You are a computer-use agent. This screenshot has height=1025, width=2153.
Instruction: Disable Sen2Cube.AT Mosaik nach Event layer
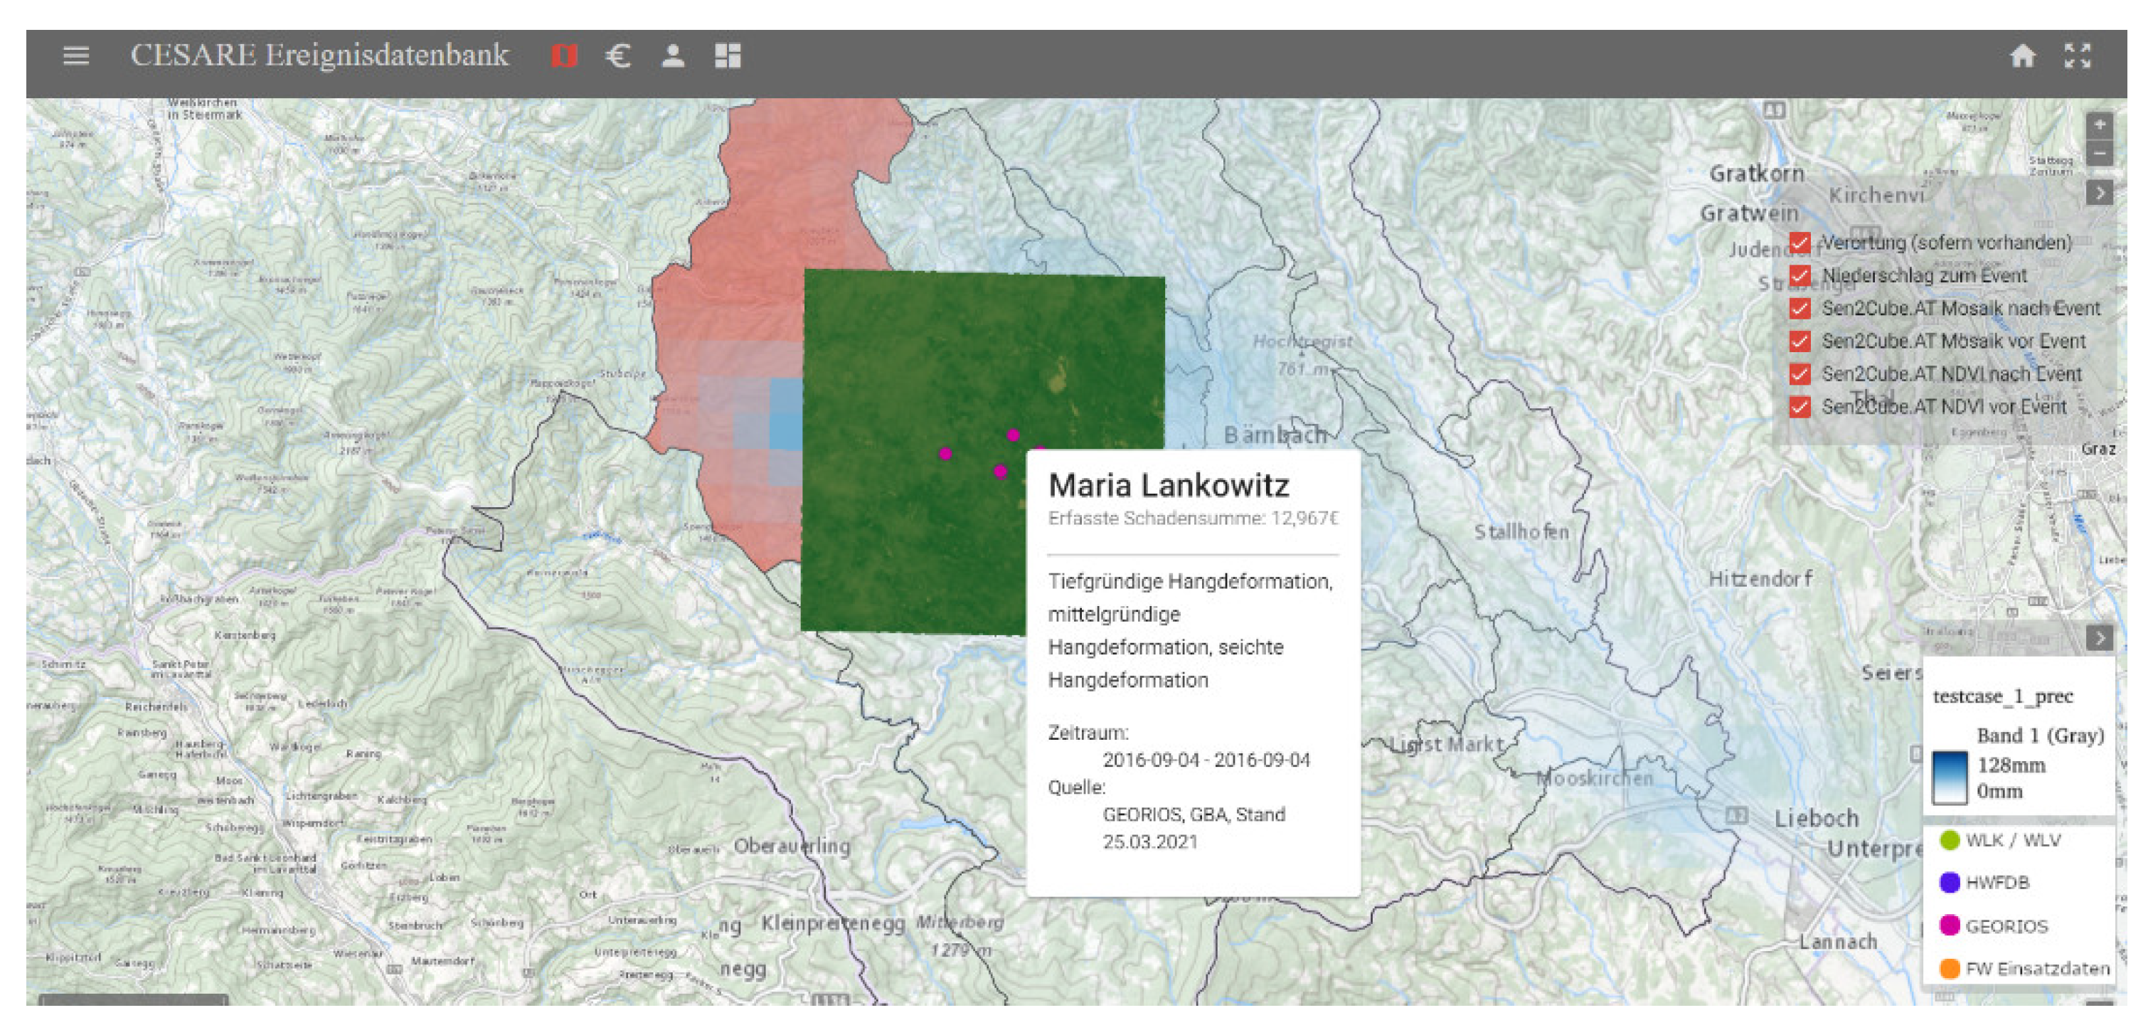(1800, 309)
